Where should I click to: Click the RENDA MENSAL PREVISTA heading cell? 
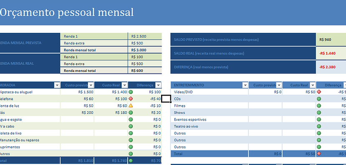coord(30,43)
